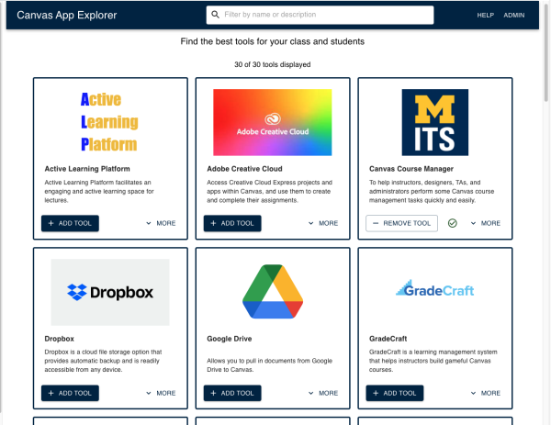Click the Dropbox cloud file storage description
Screen dimensions: 551x425
pyautogui.click(x=103, y=361)
